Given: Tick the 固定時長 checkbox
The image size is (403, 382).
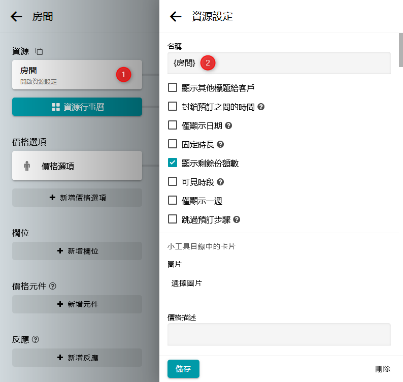Looking at the screenshot, I should coord(173,144).
